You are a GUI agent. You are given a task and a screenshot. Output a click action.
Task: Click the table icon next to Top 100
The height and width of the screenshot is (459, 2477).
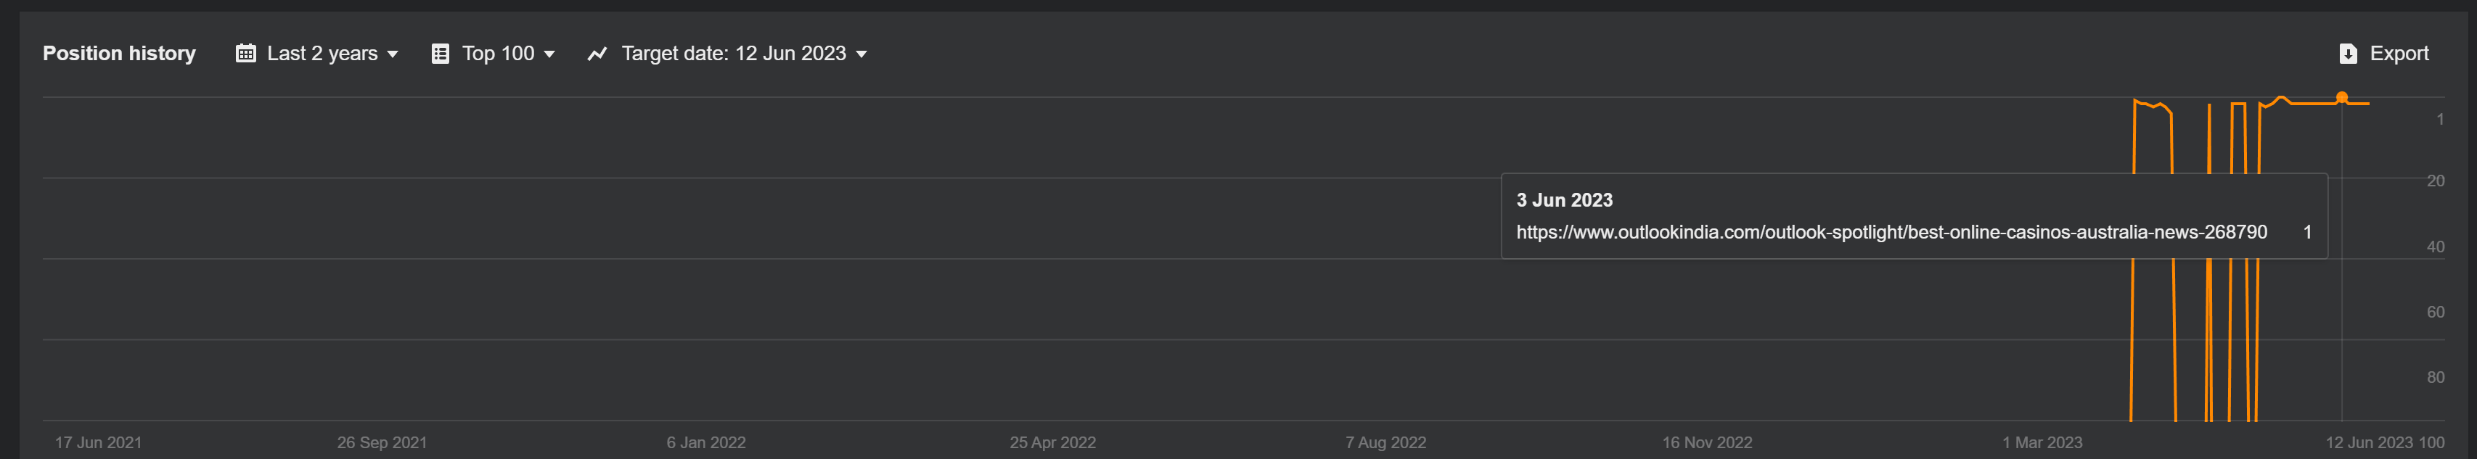(441, 54)
